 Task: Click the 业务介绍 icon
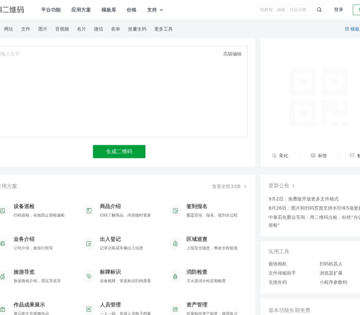tap(3, 243)
